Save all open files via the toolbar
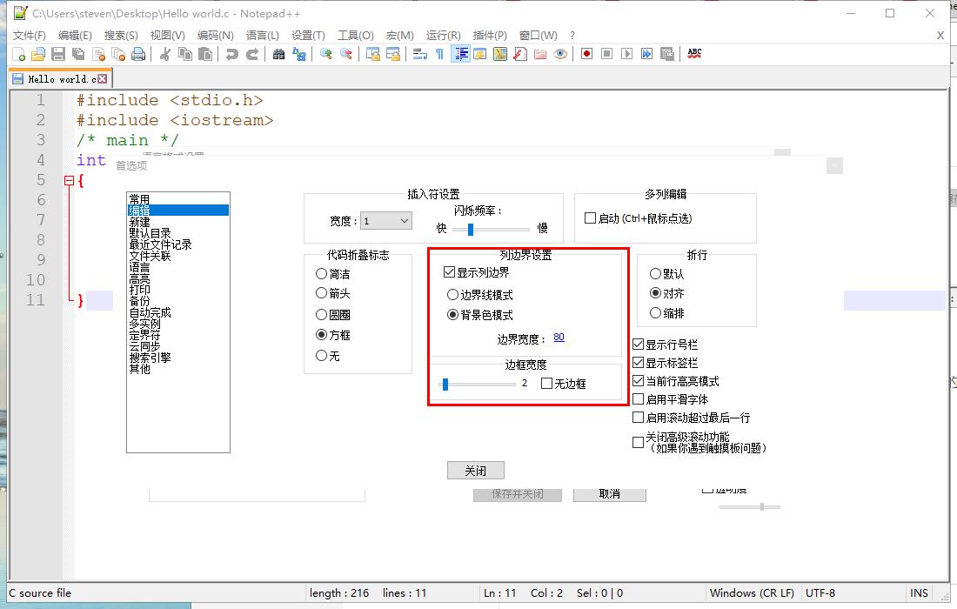 pos(77,54)
